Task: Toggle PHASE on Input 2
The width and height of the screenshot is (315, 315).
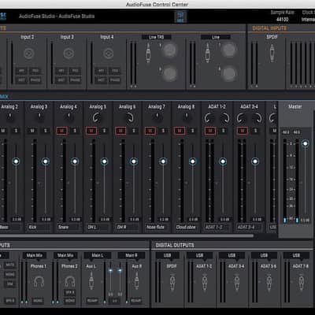Action: pyautogui.click(x=35, y=80)
